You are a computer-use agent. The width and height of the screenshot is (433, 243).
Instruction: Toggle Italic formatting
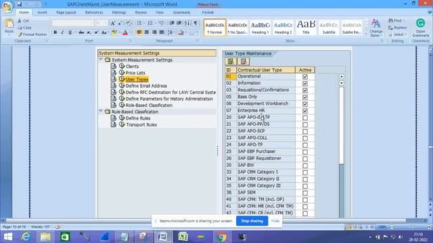(x=62, y=32)
